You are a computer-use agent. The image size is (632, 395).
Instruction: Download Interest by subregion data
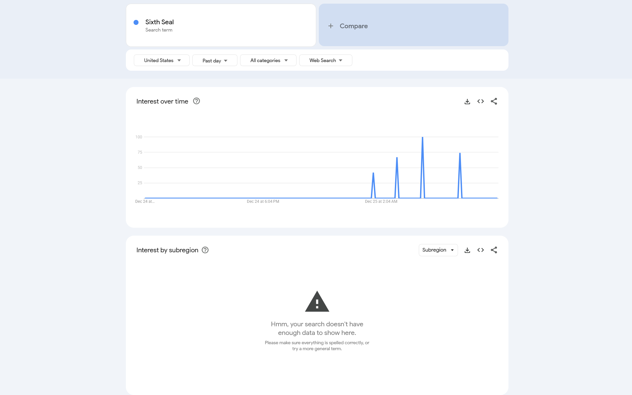pyautogui.click(x=467, y=250)
